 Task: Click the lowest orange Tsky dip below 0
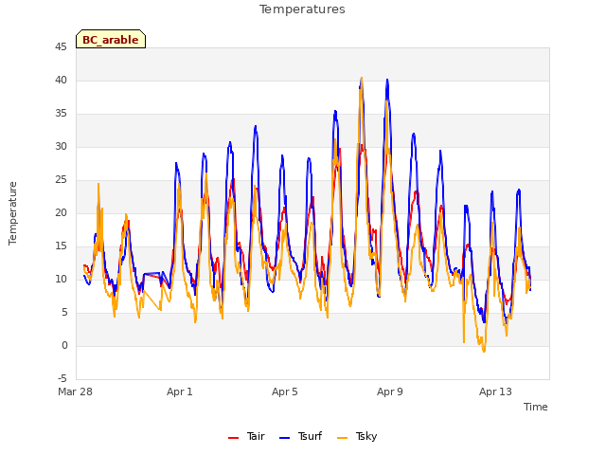pos(484,351)
